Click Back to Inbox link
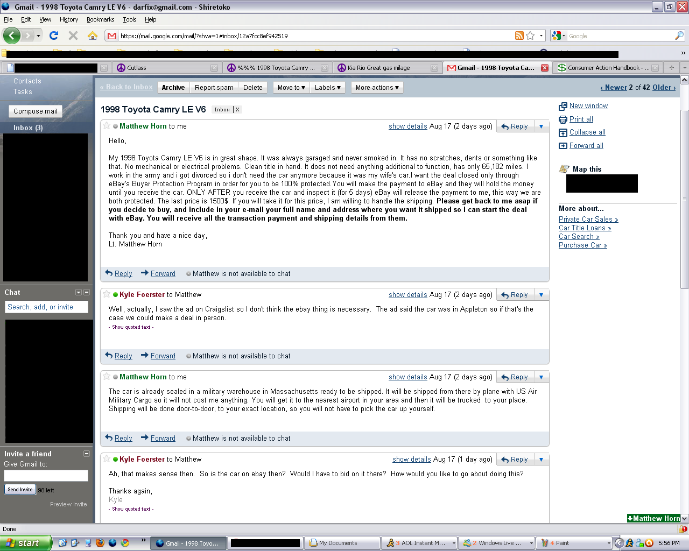The height and width of the screenshot is (551, 689). point(126,87)
